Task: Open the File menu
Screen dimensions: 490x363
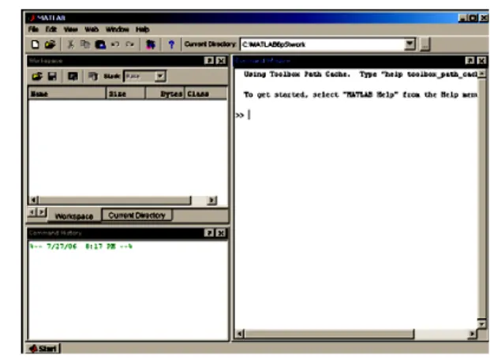Action: [x=33, y=29]
